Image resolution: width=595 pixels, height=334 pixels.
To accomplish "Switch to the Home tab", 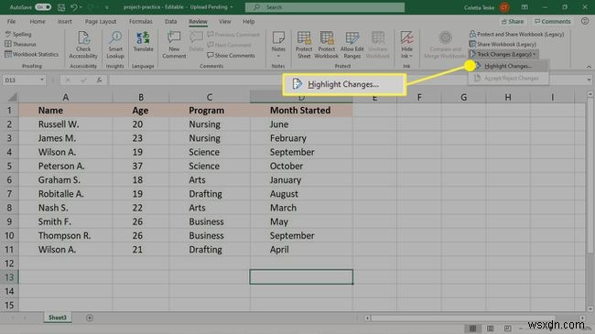I will pos(38,22).
